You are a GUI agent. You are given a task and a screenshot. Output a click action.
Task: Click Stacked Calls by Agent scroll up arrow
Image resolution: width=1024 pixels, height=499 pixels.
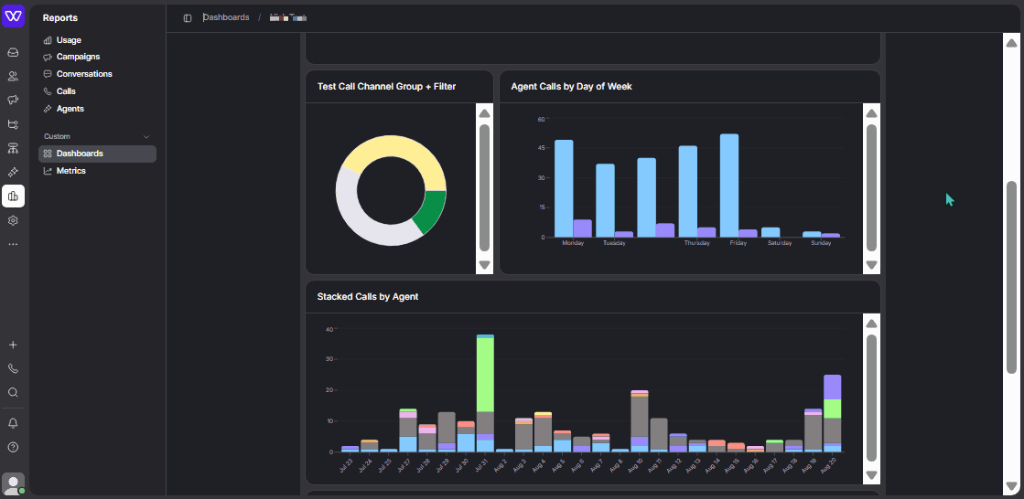tap(871, 324)
